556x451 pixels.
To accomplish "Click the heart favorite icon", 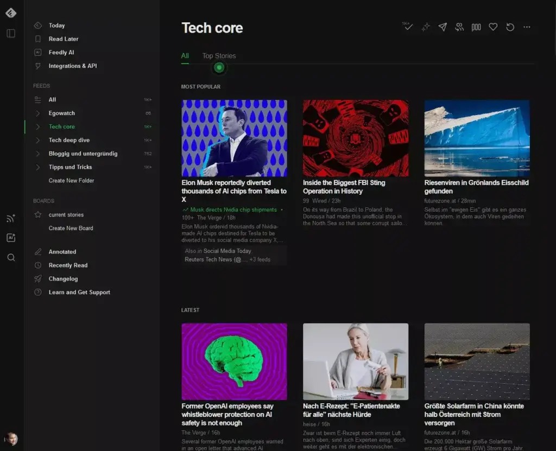I will click(x=493, y=27).
